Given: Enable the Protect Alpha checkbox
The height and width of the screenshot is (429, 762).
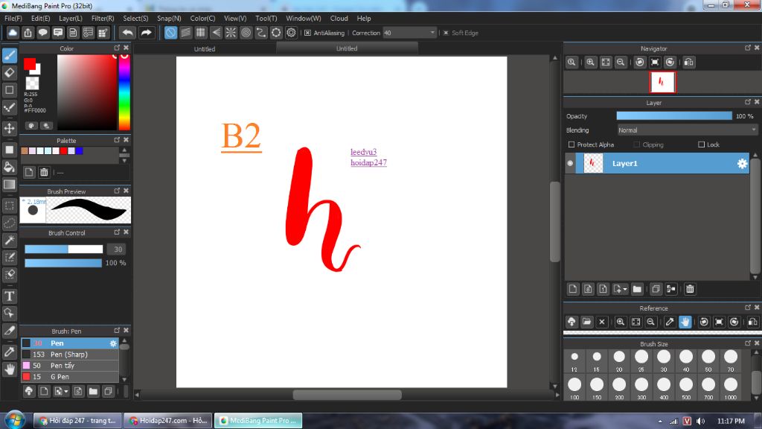Looking at the screenshot, I should click(x=571, y=144).
